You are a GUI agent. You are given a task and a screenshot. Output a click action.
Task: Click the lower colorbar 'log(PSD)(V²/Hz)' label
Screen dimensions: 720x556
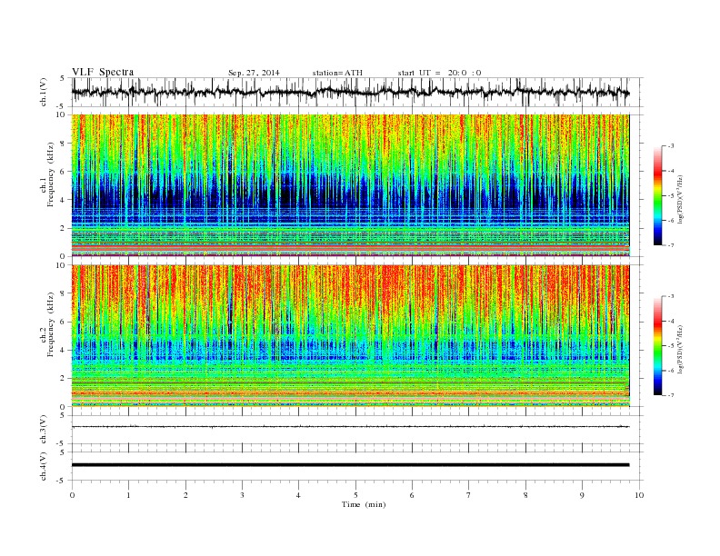pos(681,349)
